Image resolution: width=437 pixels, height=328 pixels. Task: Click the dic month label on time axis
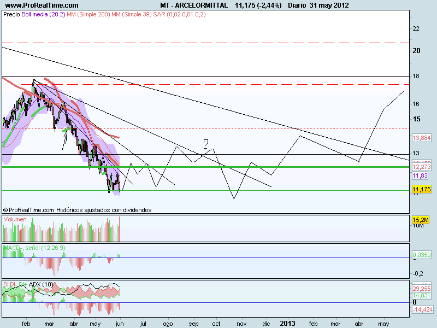(x=266, y=324)
